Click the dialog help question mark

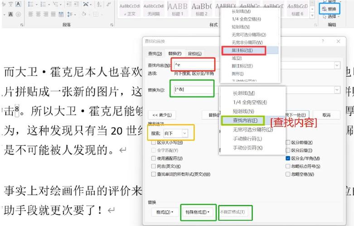point(323,41)
